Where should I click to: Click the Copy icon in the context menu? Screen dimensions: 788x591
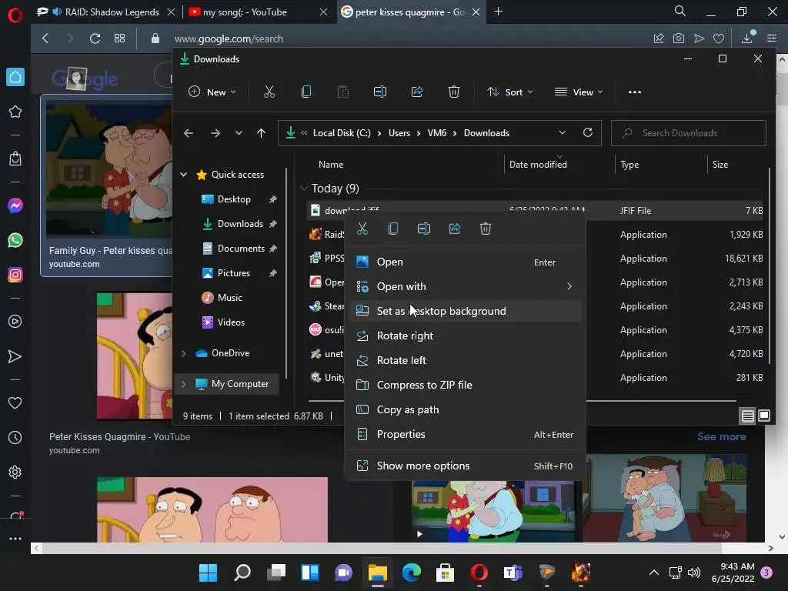[x=393, y=229]
